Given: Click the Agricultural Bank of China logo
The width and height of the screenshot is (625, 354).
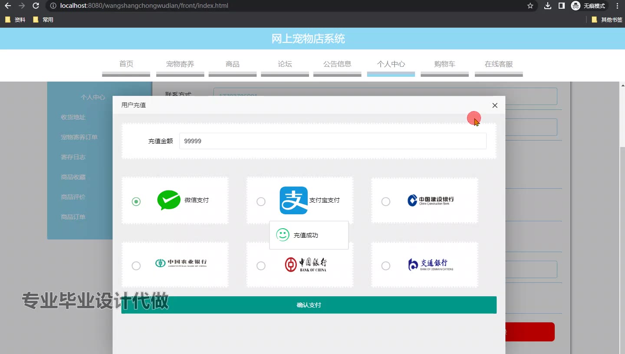Looking at the screenshot, I should pos(181,262).
